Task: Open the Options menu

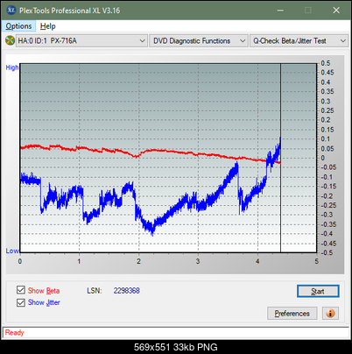Action: [x=18, y=26]
